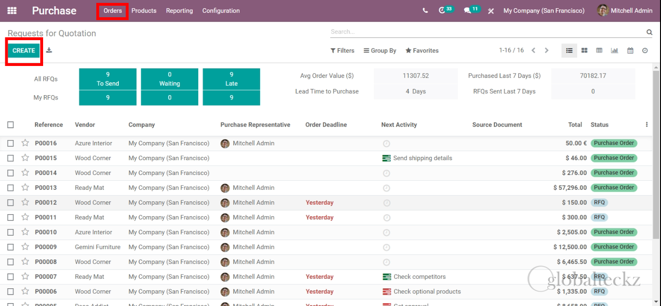The height and width of the screenshot is (306, 661).
Task: Click the activity clock for P00012
Action: coord(387,203)
